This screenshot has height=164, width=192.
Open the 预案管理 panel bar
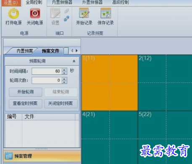click(42, 156)
